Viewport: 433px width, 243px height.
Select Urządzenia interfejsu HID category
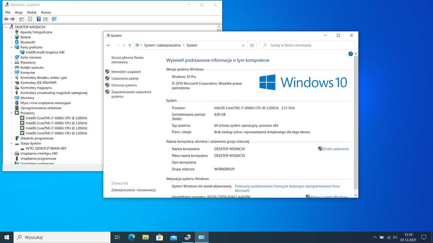tap(39, 153)
